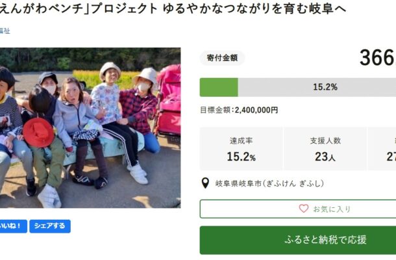Click the えんがわベンチ project title heading
The image size is (396, 260).
173,8
